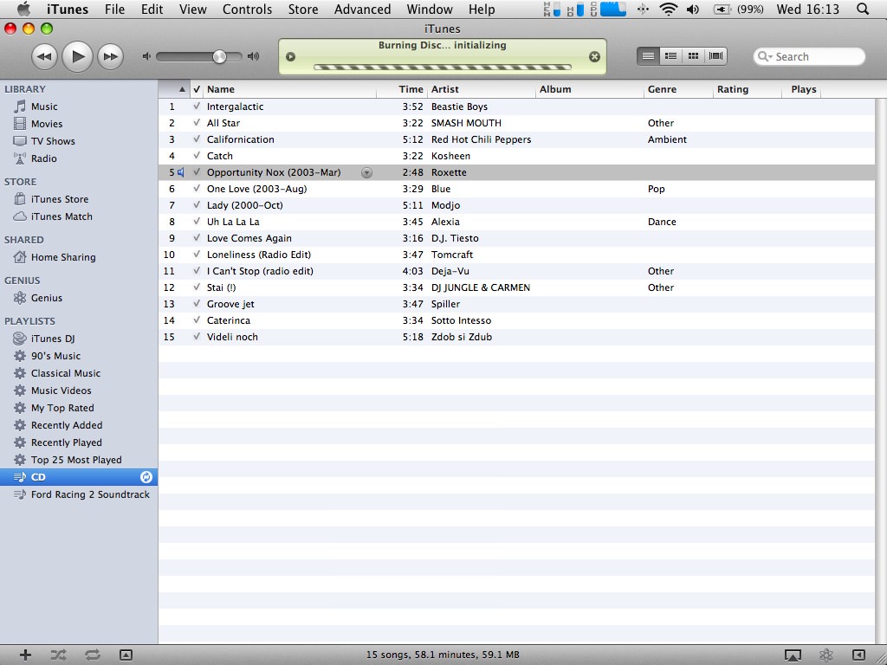Viewport: 887px width, 665px height.
Task: Toggle the track number sort arrow
Action: (182, 89)
